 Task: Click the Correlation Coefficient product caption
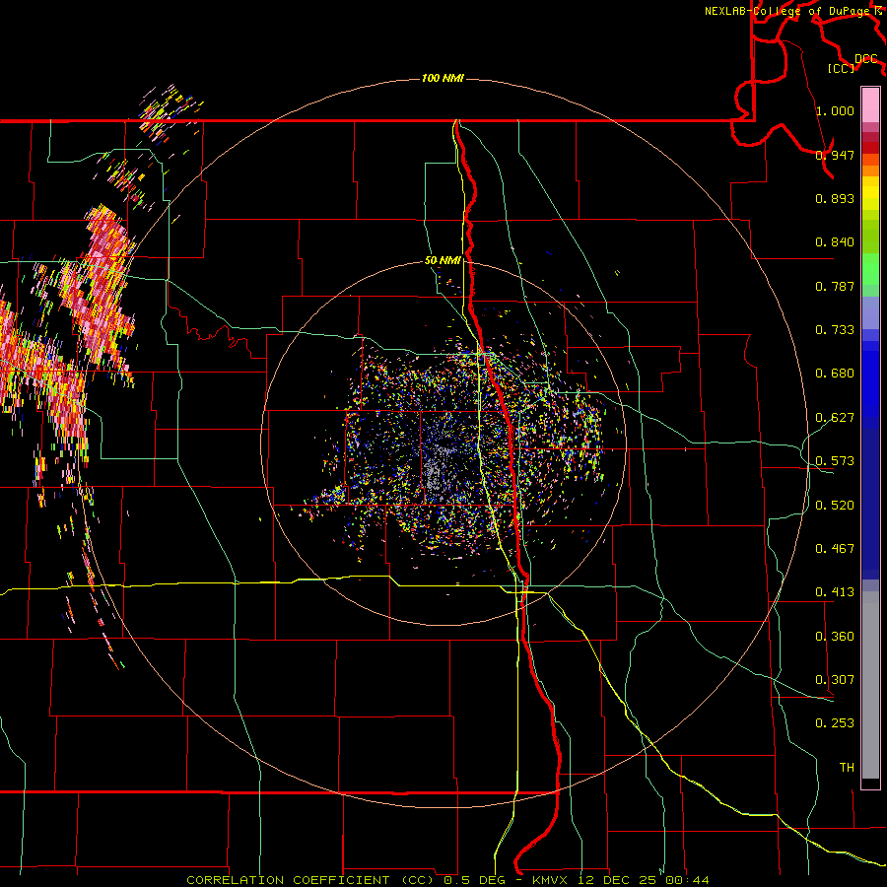click(447, 880)
